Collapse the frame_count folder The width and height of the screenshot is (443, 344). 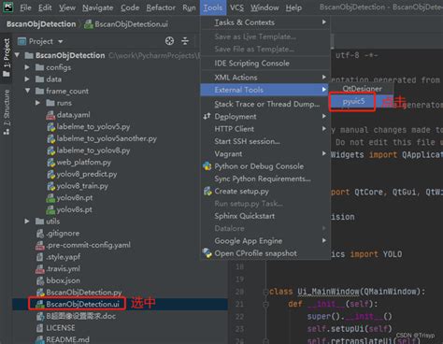coord(28,91)
